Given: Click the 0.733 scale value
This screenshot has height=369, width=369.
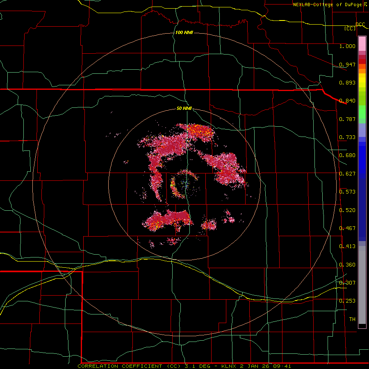Looking at the screenshot, I should tap(347, 137).
